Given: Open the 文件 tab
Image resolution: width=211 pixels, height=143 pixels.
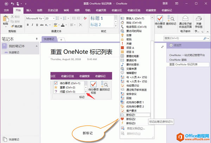Looking at the screenshot, I should 6,10.
